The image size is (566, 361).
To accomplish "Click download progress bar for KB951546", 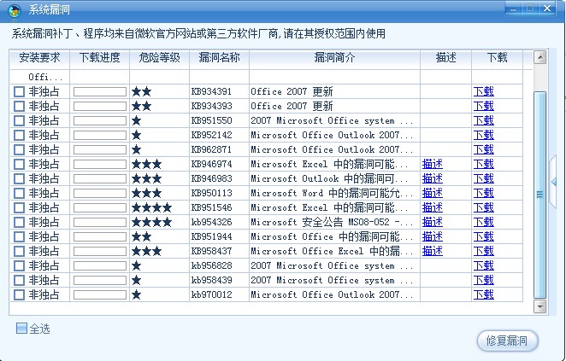I will point(100,208).
